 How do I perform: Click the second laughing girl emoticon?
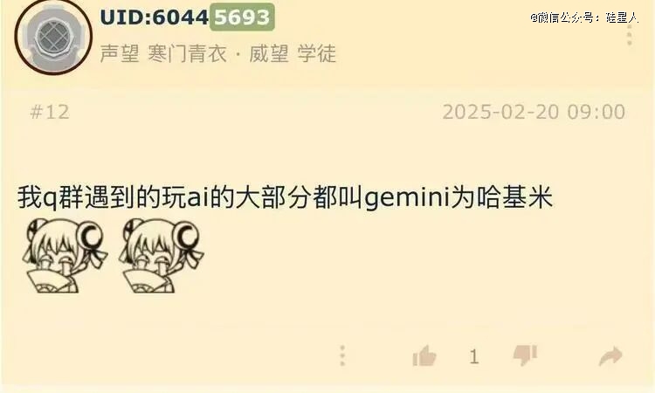tap(161, 255)
